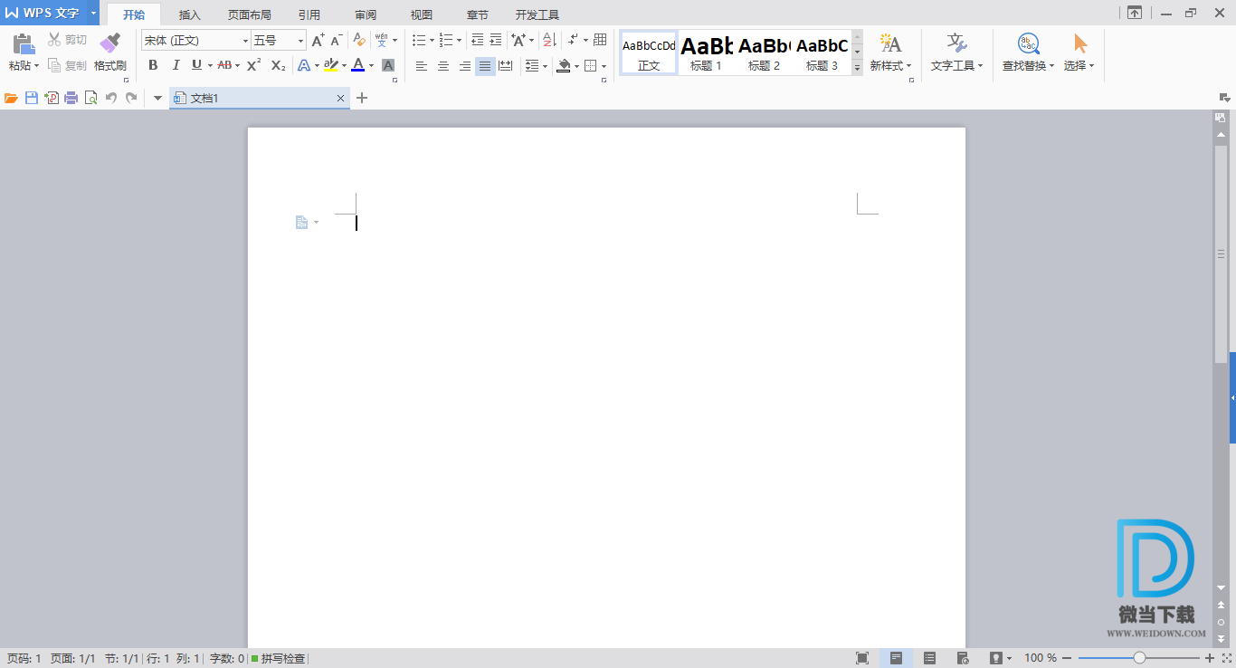Open the font size dropdown
The width and height of the screenshot is (1236, 668).
coord(301,41)
